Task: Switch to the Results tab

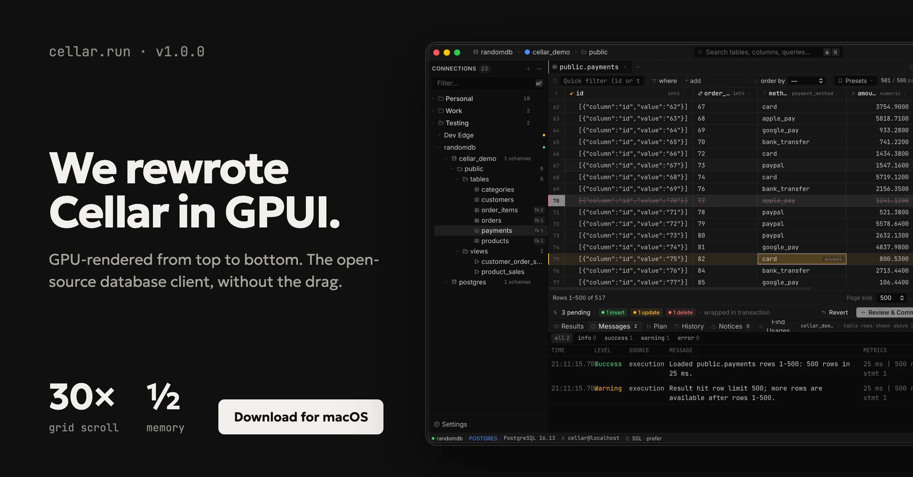Action: click(x=568, y=326)
